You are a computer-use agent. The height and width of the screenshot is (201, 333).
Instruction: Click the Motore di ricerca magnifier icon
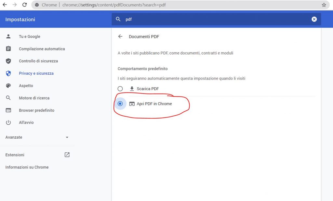point(8,98)
